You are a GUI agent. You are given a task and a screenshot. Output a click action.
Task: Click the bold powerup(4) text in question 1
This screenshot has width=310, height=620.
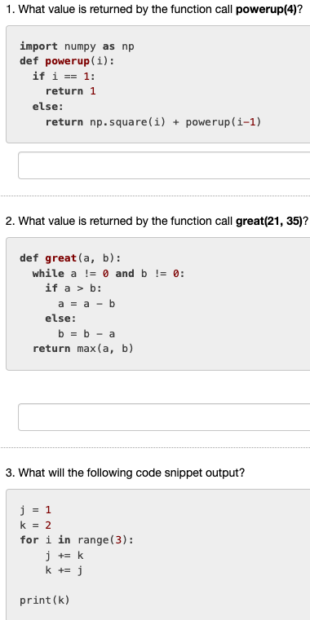point(266,10)
